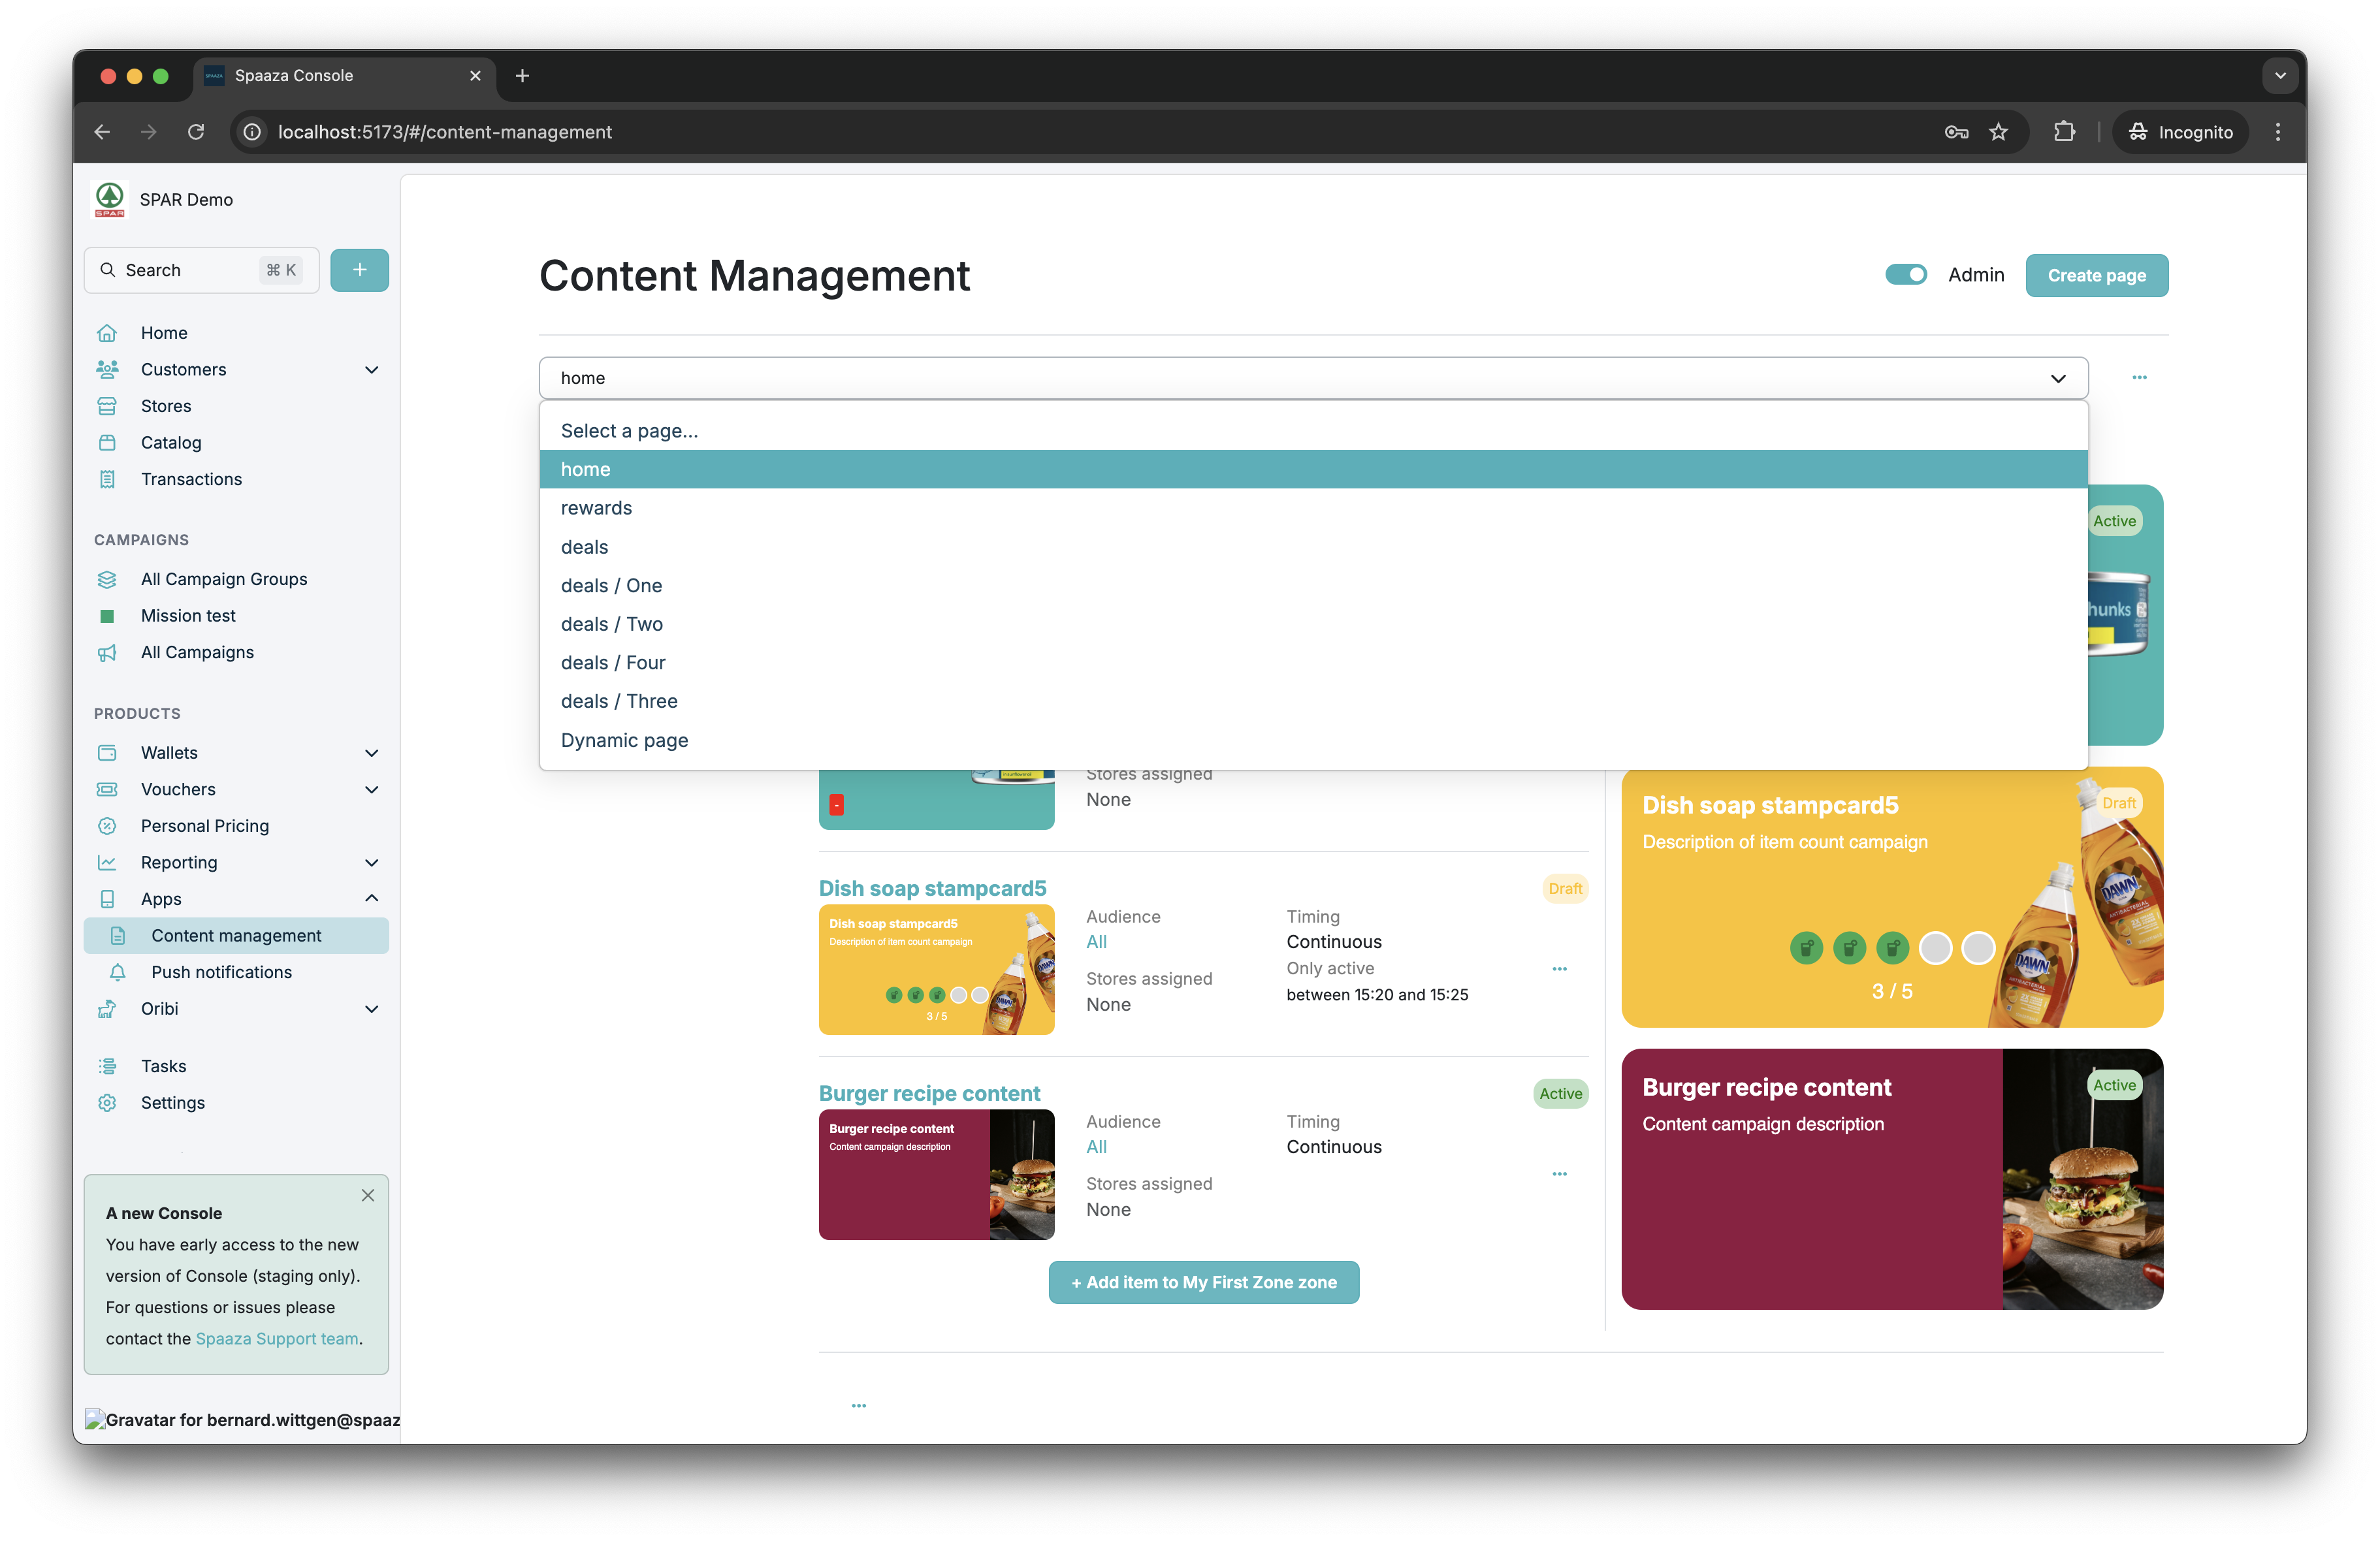Viewport: 2380px width, 1541px height.
Task: Click the Personal Pricing icon
Action: point(108,826)
